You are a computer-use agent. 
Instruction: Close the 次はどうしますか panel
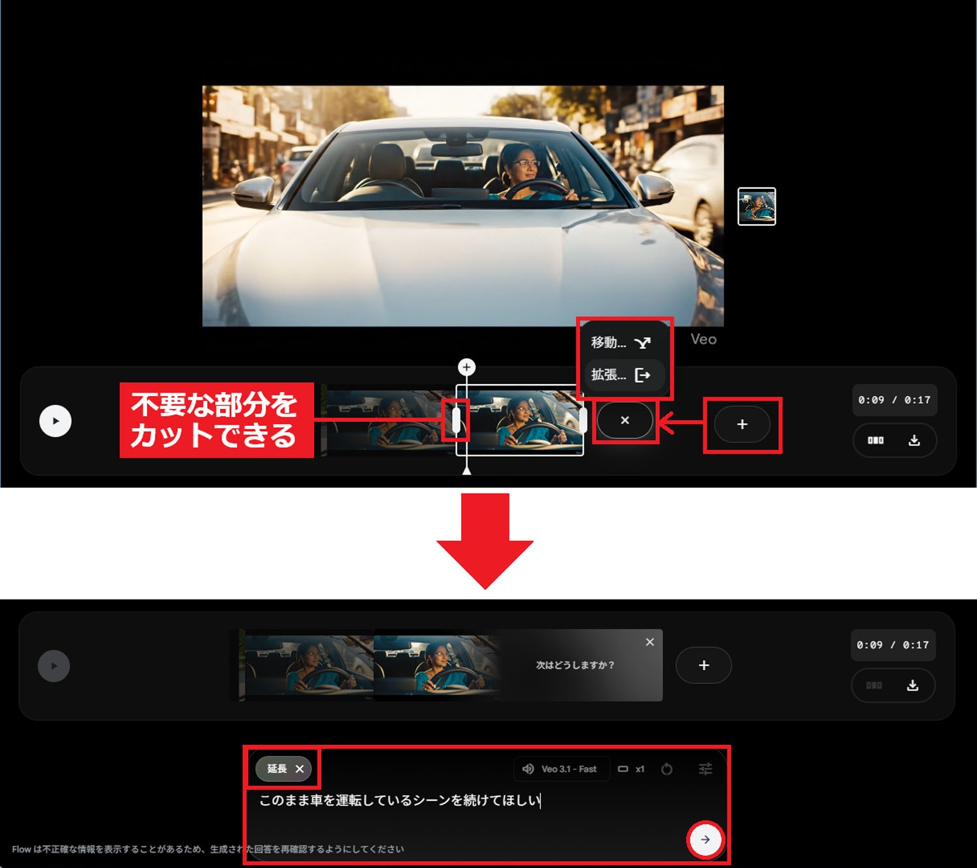649,642
